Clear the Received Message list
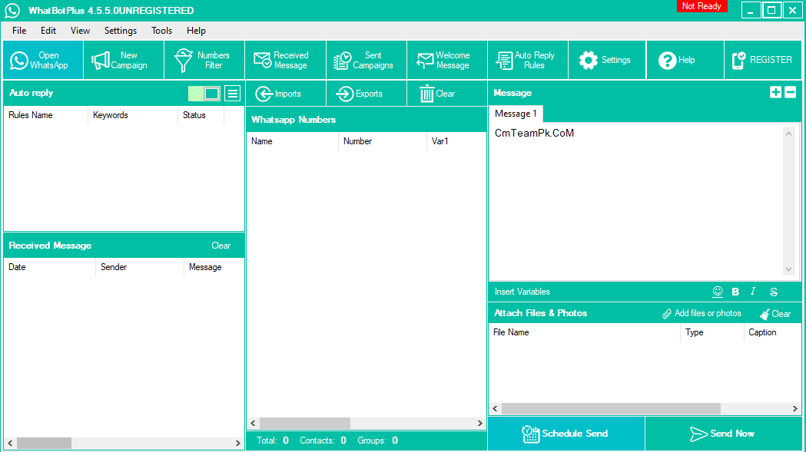Viewport: 806px width, 452px height. click(221, 246)
